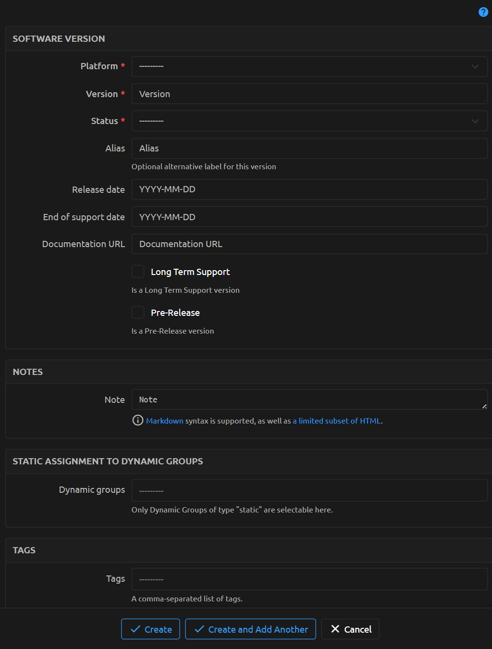Click the info icon beside Markdown note
The width and height of the screenshot is (492, 649).
pyautogui.click(x=137, y=421)
